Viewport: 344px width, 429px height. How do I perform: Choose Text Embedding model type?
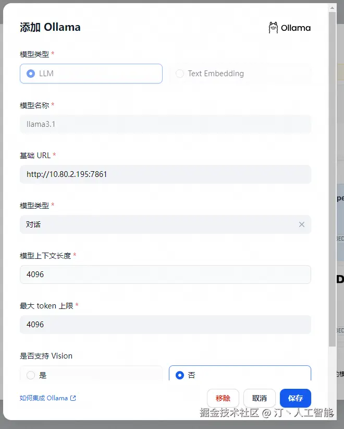[x=240, y=74]
